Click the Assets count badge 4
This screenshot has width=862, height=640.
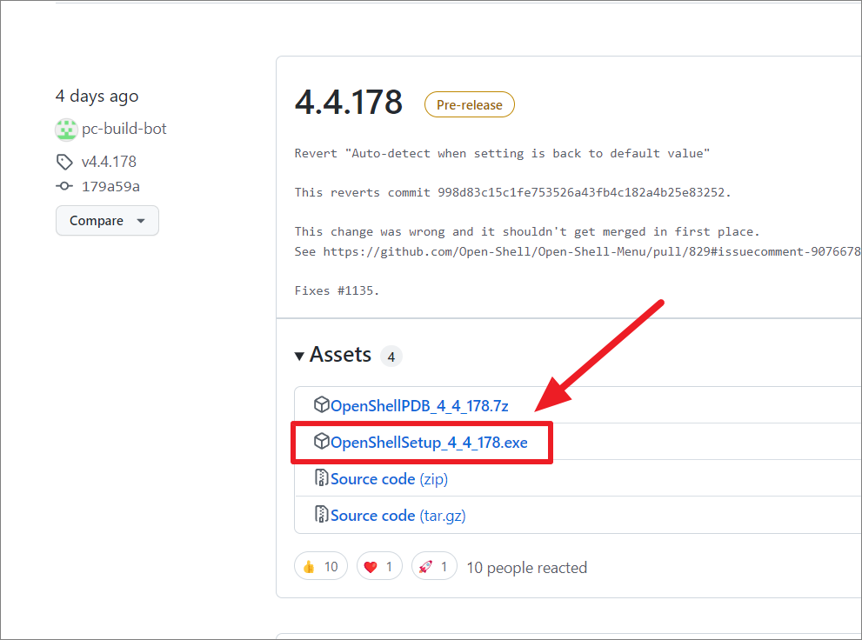[x=391, y=357]
